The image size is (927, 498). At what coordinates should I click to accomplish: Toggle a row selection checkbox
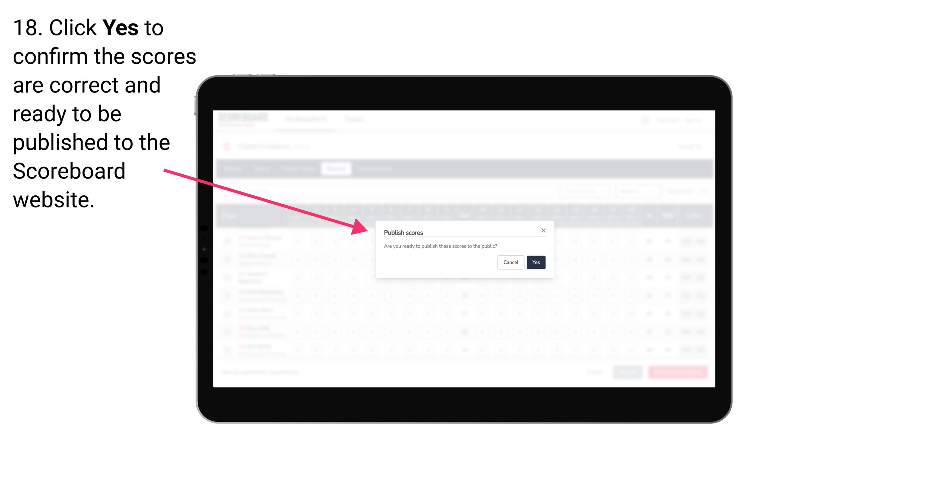[227, 240]
